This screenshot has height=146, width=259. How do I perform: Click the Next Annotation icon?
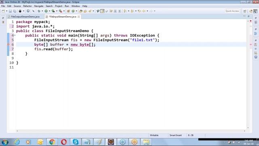click(125, 11)
